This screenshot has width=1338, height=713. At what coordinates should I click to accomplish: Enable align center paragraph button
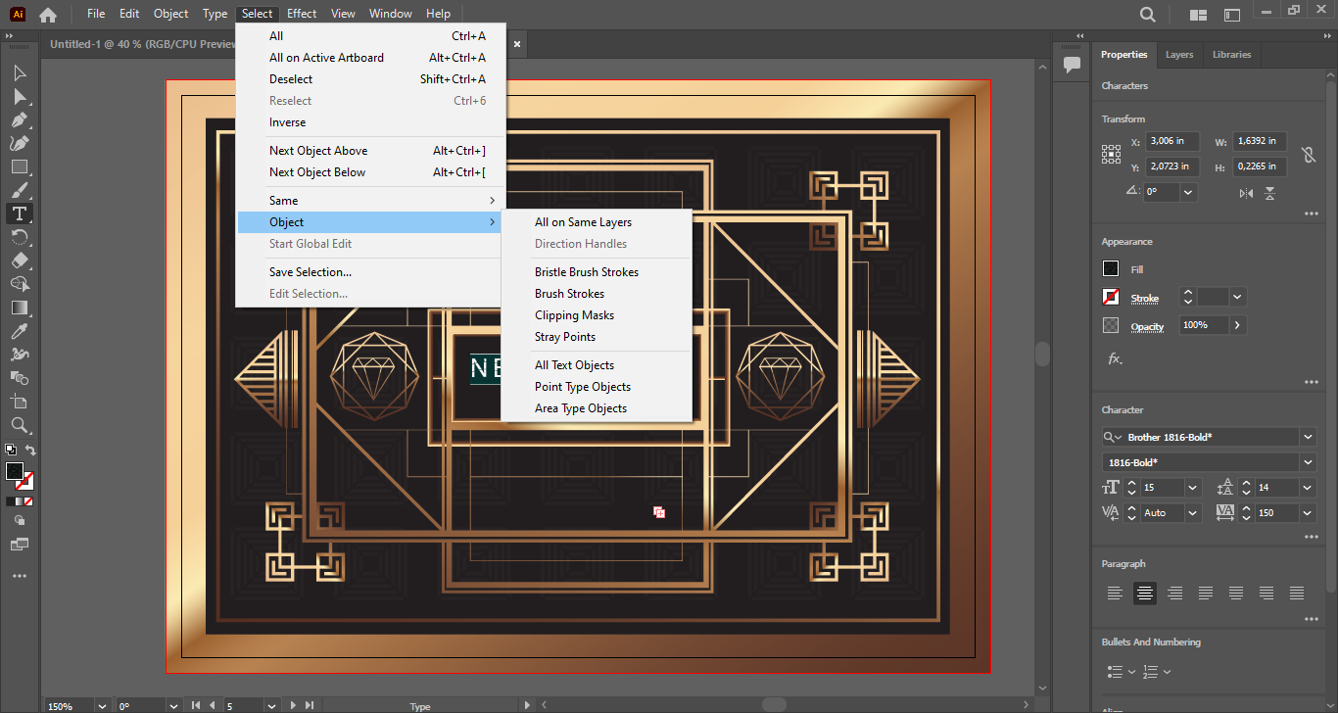pos(1144,593)
